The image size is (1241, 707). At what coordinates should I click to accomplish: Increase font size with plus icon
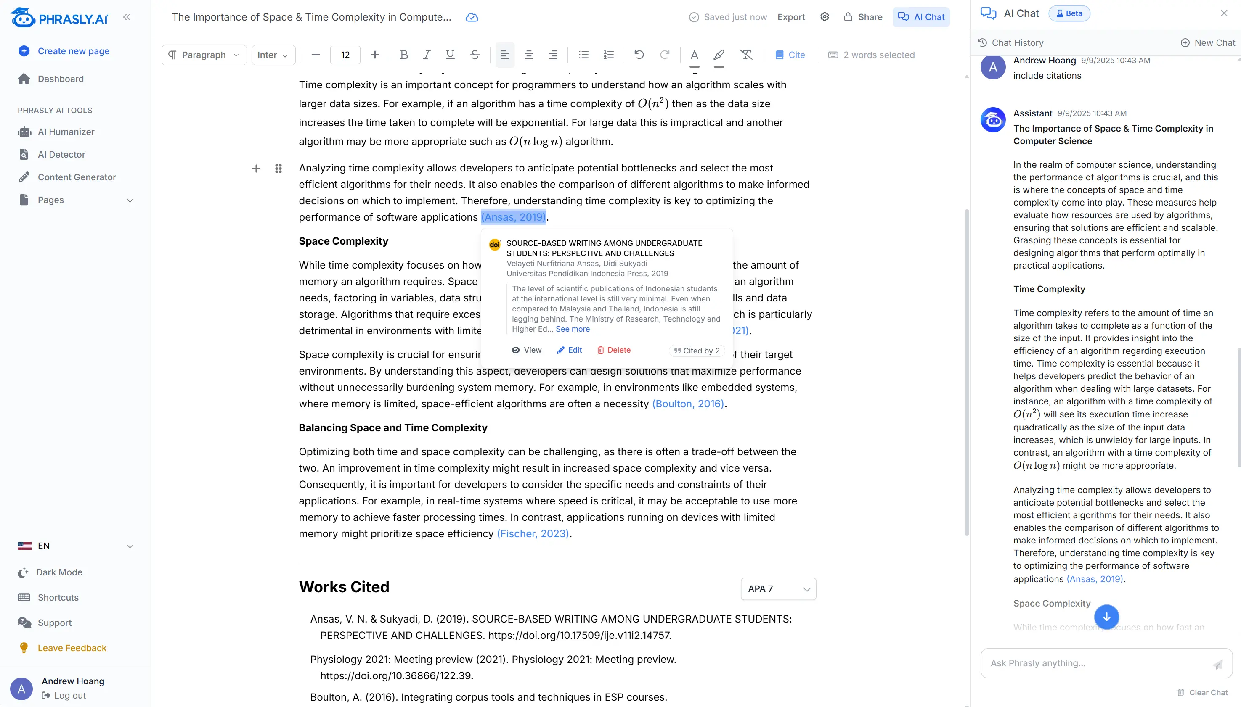click(x=375, y=55)
